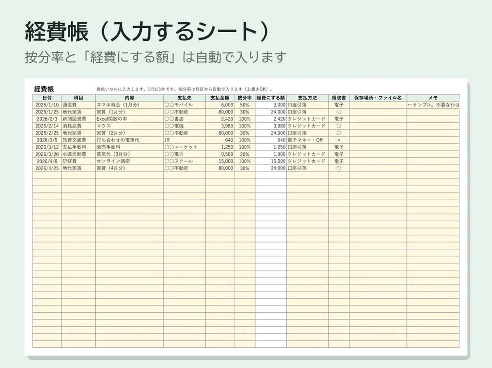Select the 消耗品費 category cell

(x=78, y=126)
